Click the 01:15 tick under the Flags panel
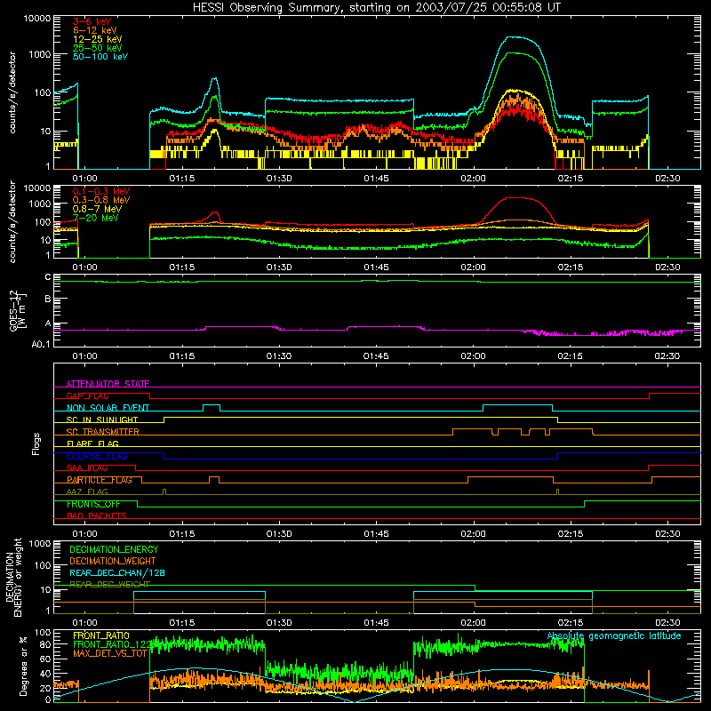This screenshot has height=711, width=711. 182,534
